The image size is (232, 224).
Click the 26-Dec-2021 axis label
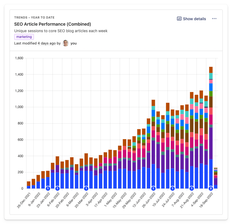pyautogui.click(x=24, y=199)
